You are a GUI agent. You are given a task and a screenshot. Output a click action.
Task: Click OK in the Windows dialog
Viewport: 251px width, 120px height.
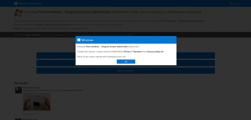click(x=126, y=62)
